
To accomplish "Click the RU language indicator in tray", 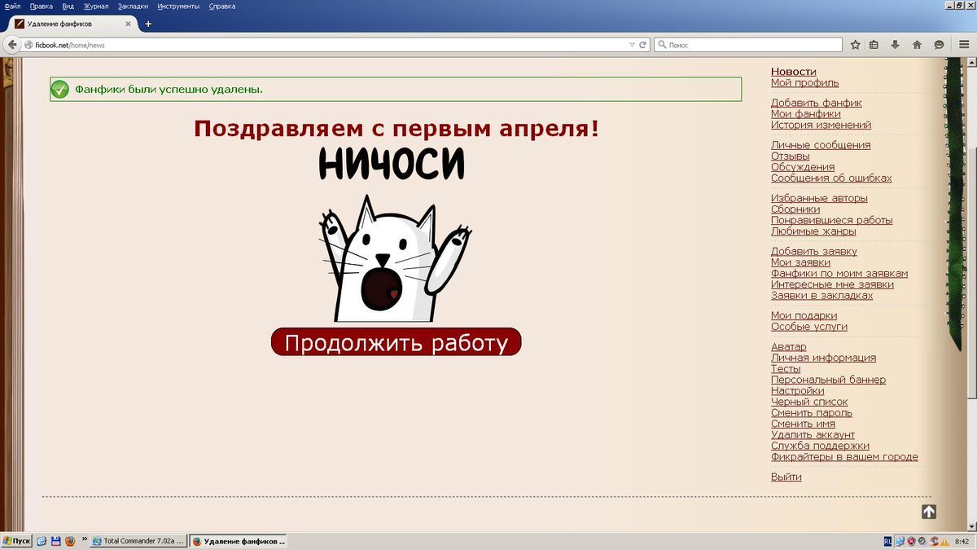I will click(x=887, y=541).
